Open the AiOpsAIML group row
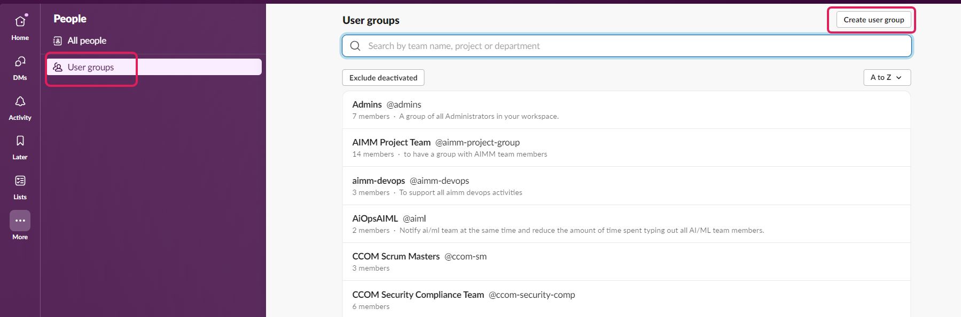Viewport: 961px width, 317px height. click(627, 224)
